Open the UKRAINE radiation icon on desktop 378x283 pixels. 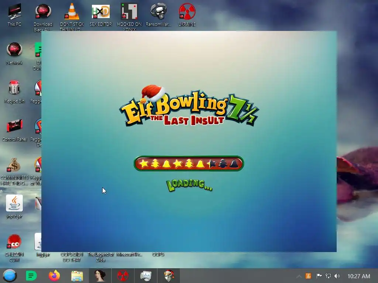(187, 14)
